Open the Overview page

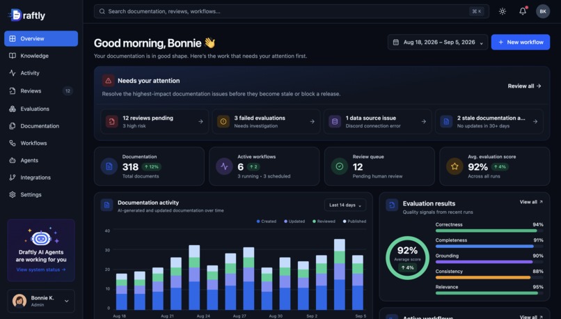pos(41,39)
